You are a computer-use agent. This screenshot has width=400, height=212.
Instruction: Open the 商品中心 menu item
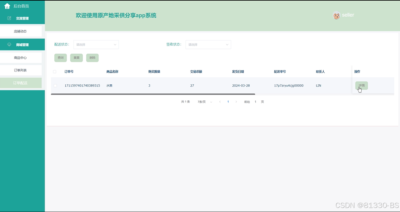click(x=21, y=58)
